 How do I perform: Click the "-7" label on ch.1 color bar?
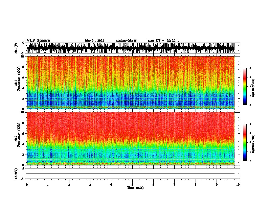(x=250, y=105)
